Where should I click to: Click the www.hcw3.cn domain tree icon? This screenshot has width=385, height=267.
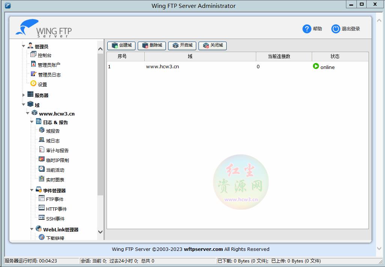tap(35, 112)
